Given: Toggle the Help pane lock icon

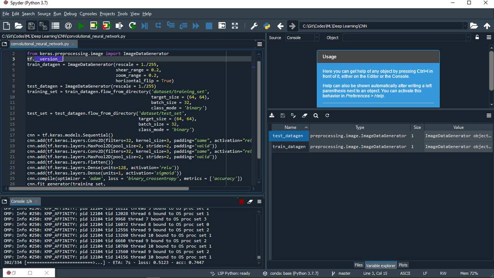Looking at the screenshot, I should 478,37.
